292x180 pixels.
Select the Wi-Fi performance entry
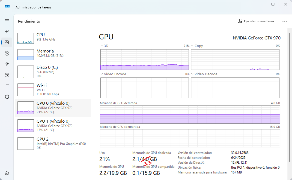pos(53,90)
